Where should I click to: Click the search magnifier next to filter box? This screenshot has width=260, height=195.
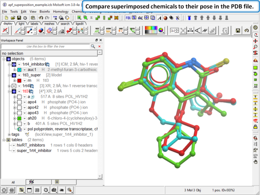point(92,47)
